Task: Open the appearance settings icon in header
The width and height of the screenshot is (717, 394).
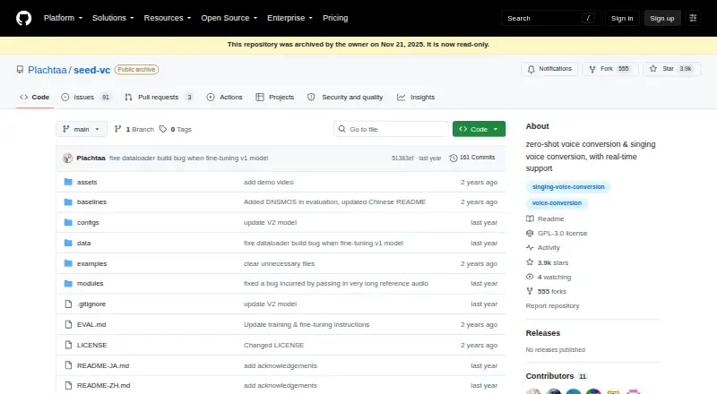Action: point(693,18)
